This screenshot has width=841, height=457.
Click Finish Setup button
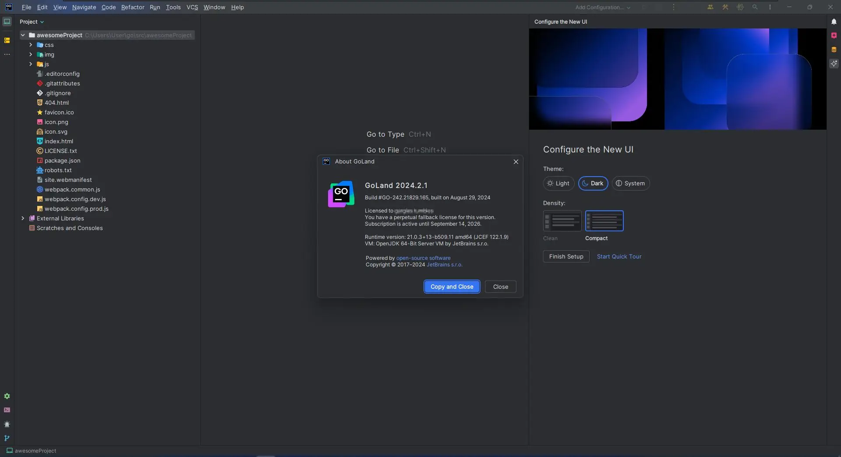566,256
